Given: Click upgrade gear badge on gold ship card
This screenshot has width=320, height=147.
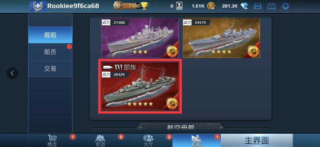Looking at the screenshot, I should tap(253, 52).
